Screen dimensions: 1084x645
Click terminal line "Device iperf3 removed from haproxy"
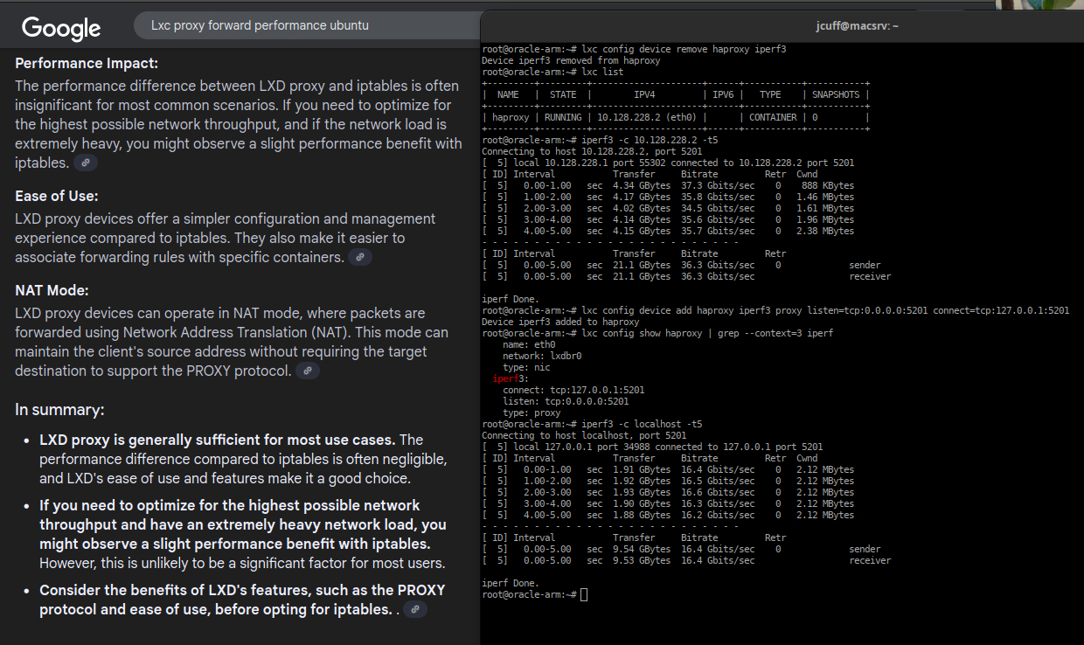571,60
